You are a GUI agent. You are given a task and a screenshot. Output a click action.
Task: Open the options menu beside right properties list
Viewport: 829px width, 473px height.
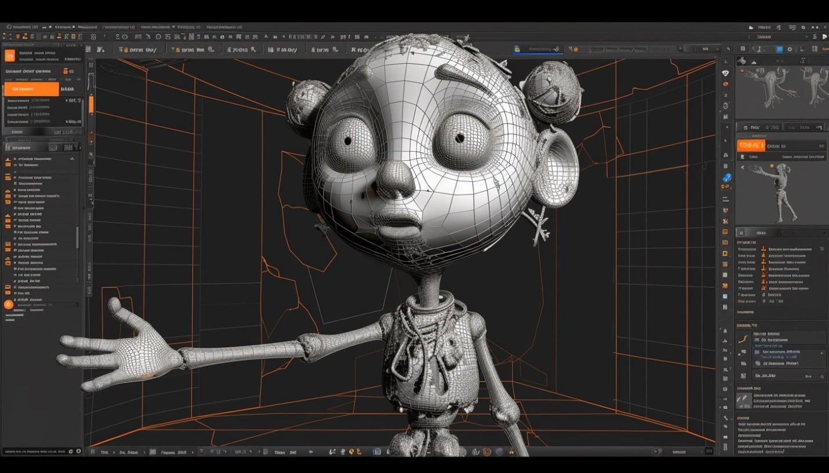(821, 248)
